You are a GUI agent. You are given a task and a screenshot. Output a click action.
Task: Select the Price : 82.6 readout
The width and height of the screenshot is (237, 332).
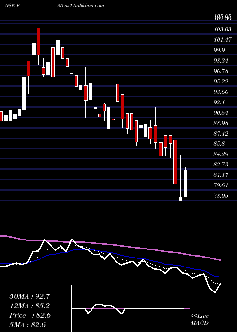tap(30, 315)
